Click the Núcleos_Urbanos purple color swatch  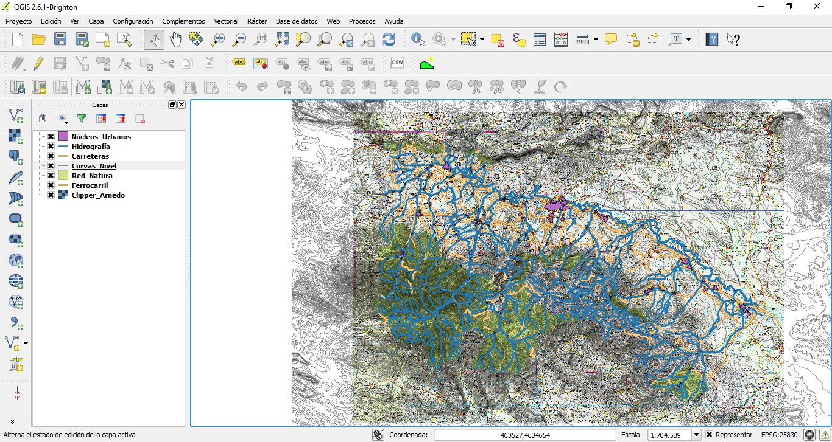[x=63, y=137]
